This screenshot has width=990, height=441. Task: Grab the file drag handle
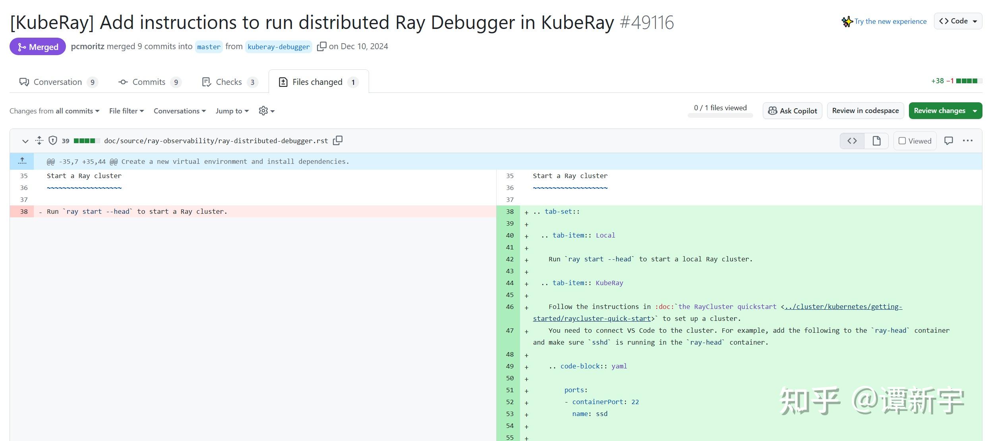point(39,141)
